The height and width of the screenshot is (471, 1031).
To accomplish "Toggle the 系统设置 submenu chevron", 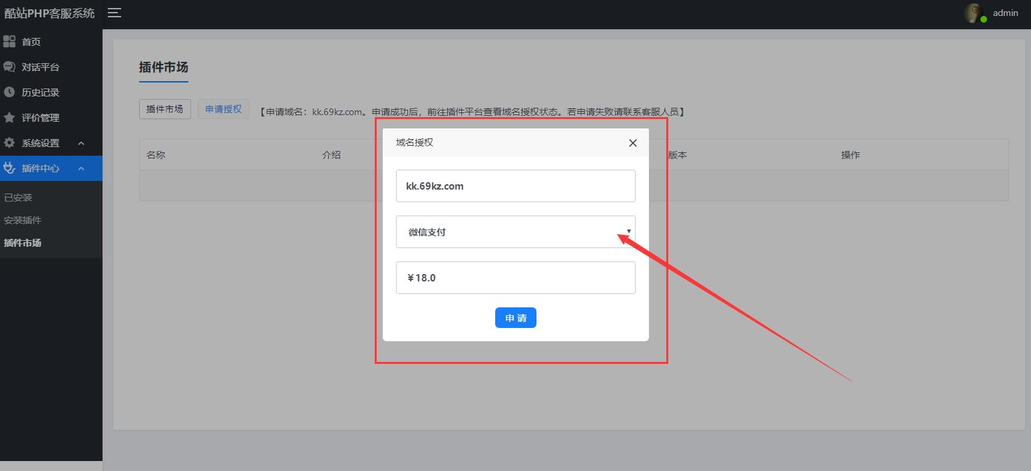I will pyautogui.click(x=81, y=144).
